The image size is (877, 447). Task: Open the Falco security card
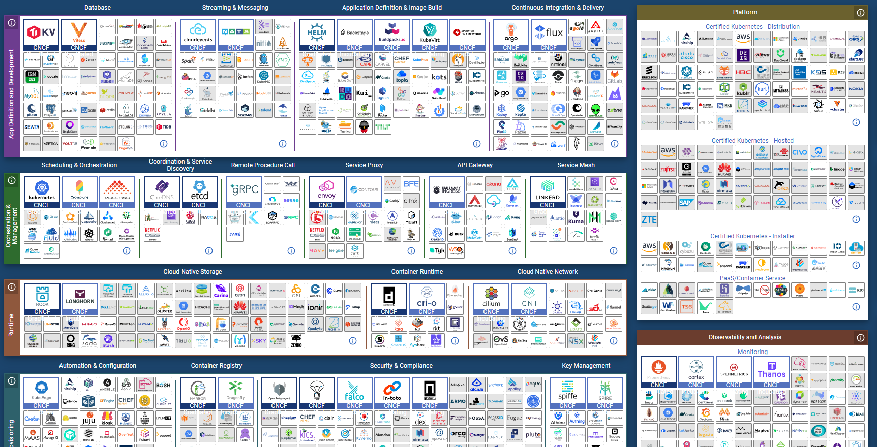click(x=354, y=393)
